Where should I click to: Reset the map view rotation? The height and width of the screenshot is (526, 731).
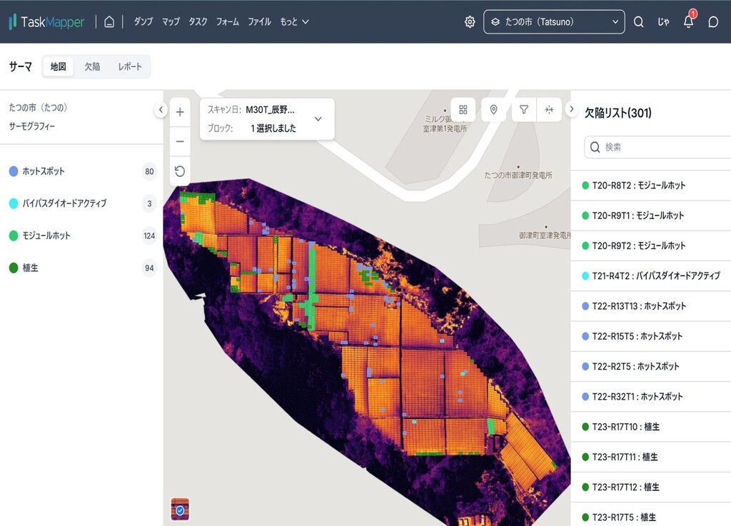pos(180,171)
